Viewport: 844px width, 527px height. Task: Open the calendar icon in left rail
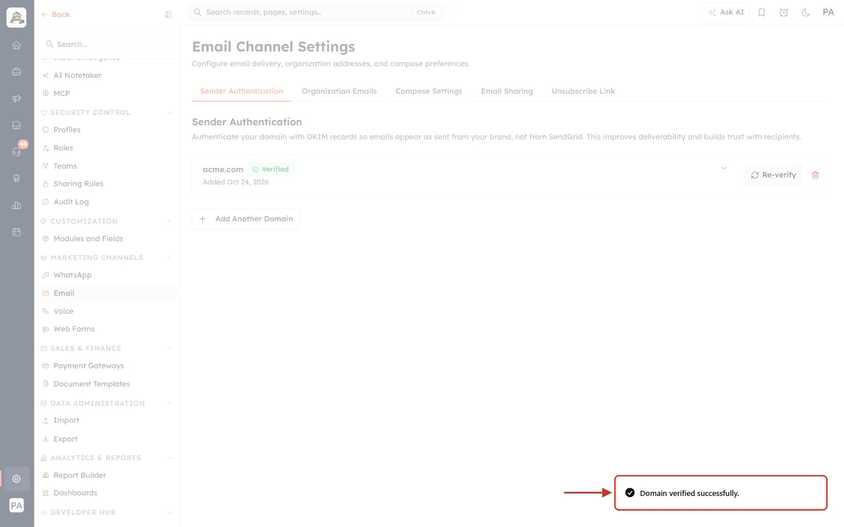[16, 232]
